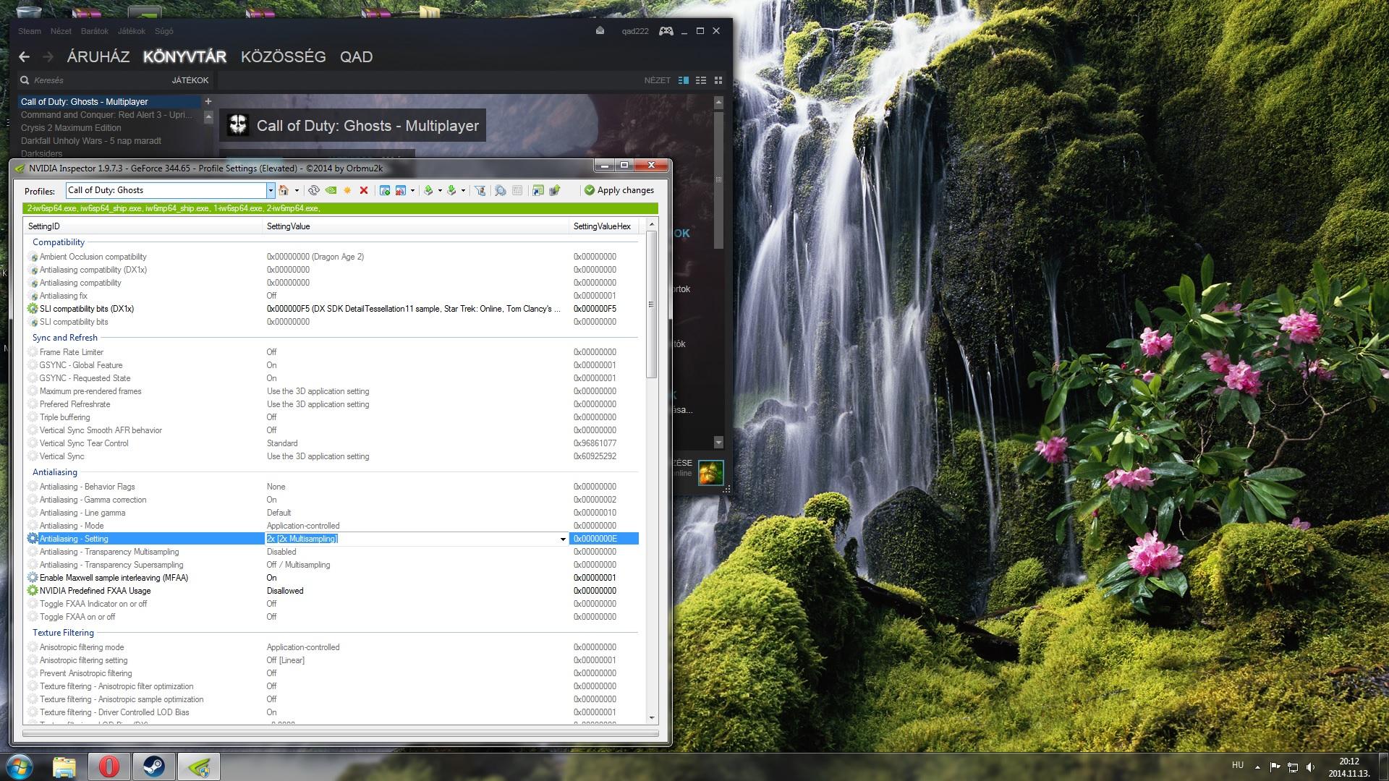The height and width of the screenshot is (781, 1389).
Task: Click the JÁTÉKOK filter dropdown in Steam
Action: point(190,80)
